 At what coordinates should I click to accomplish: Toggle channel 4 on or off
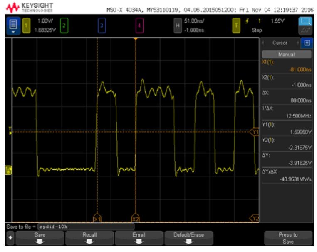pyautogui.click(x=139, y=25)
